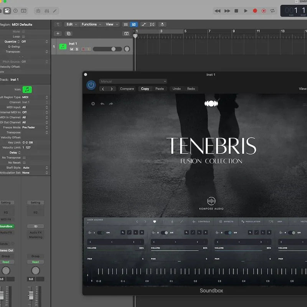Click the green Inst 1 track icon
The image size is (307, 307).
point(63,46)
